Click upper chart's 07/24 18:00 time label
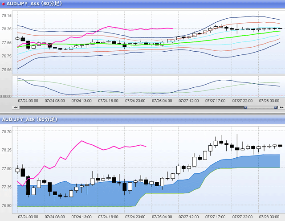The image size is (285, 221). click(x=108, y=101)
